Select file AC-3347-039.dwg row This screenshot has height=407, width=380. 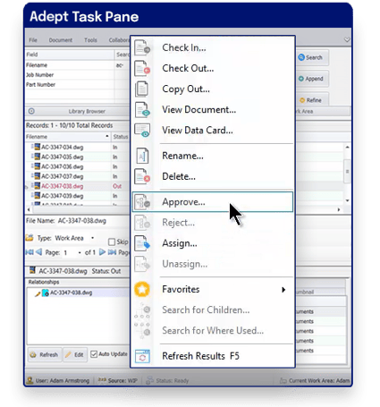tap(78, 196)
